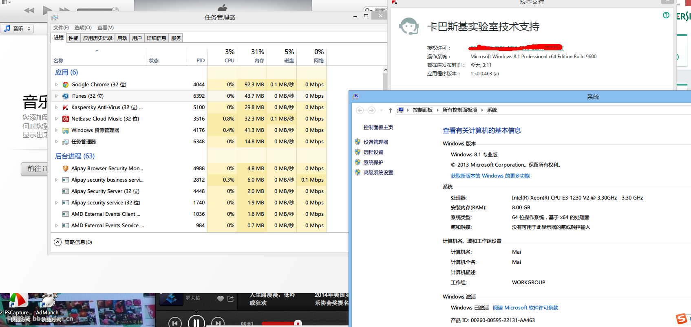Click the Kaspersky Anti-Virus process icon
Viewport: 691px width, 327px height.
pos(65,108)
